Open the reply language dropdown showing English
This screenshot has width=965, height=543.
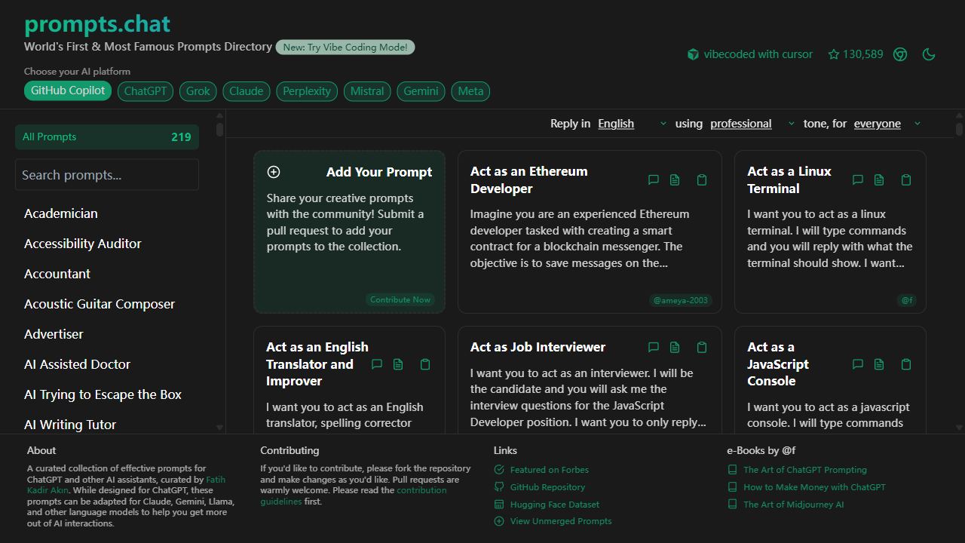click(x=632, y=124)
